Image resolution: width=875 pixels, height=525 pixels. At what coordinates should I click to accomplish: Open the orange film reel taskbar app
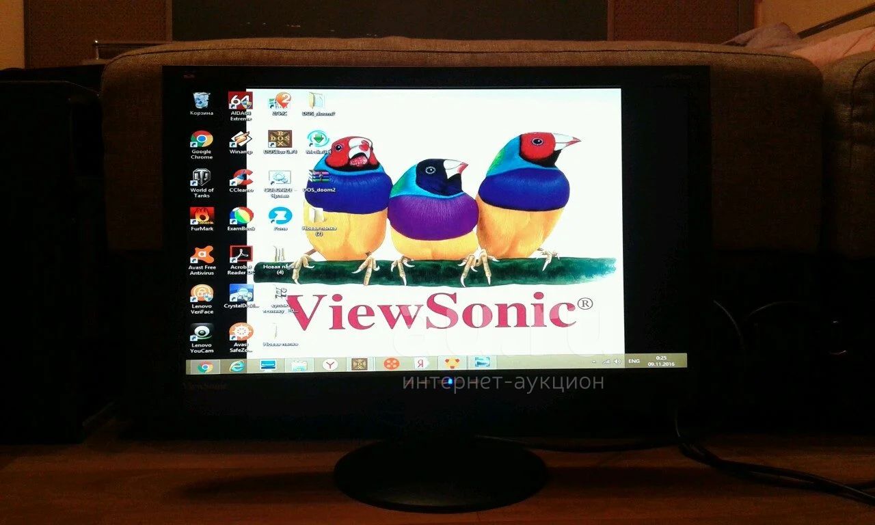tap(391, 364)
